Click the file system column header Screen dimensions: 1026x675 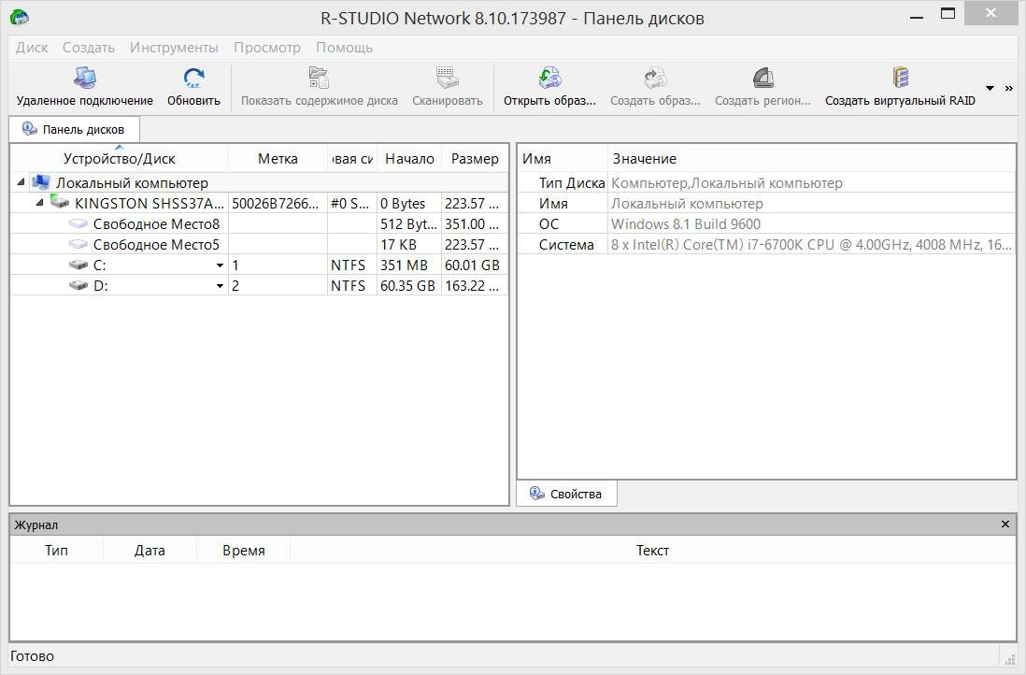pyautogui.click(x=352, y=158)
